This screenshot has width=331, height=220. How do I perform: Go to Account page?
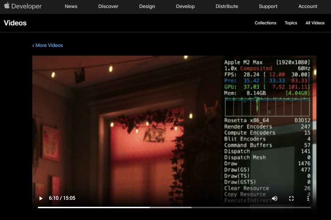(x=308, y=6)
